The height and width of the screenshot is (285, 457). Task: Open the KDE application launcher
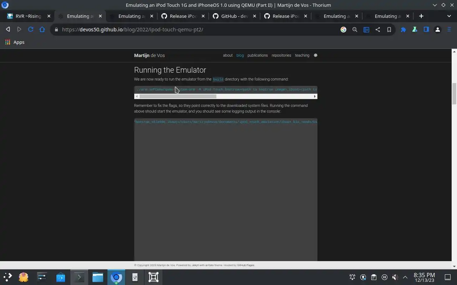(x=8, y=277)
